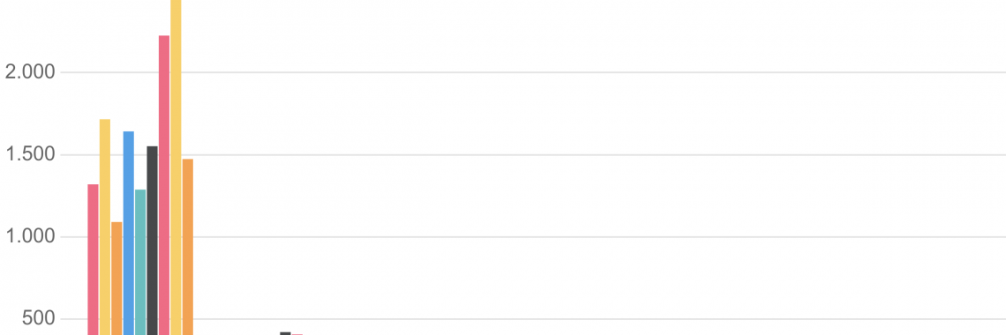Screen dimensions: 1006x335
Task: Click the 1.500 y-axis label
Action: coord(29,154)
